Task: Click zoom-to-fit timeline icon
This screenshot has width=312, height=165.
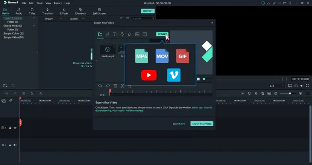Action: 269,94
